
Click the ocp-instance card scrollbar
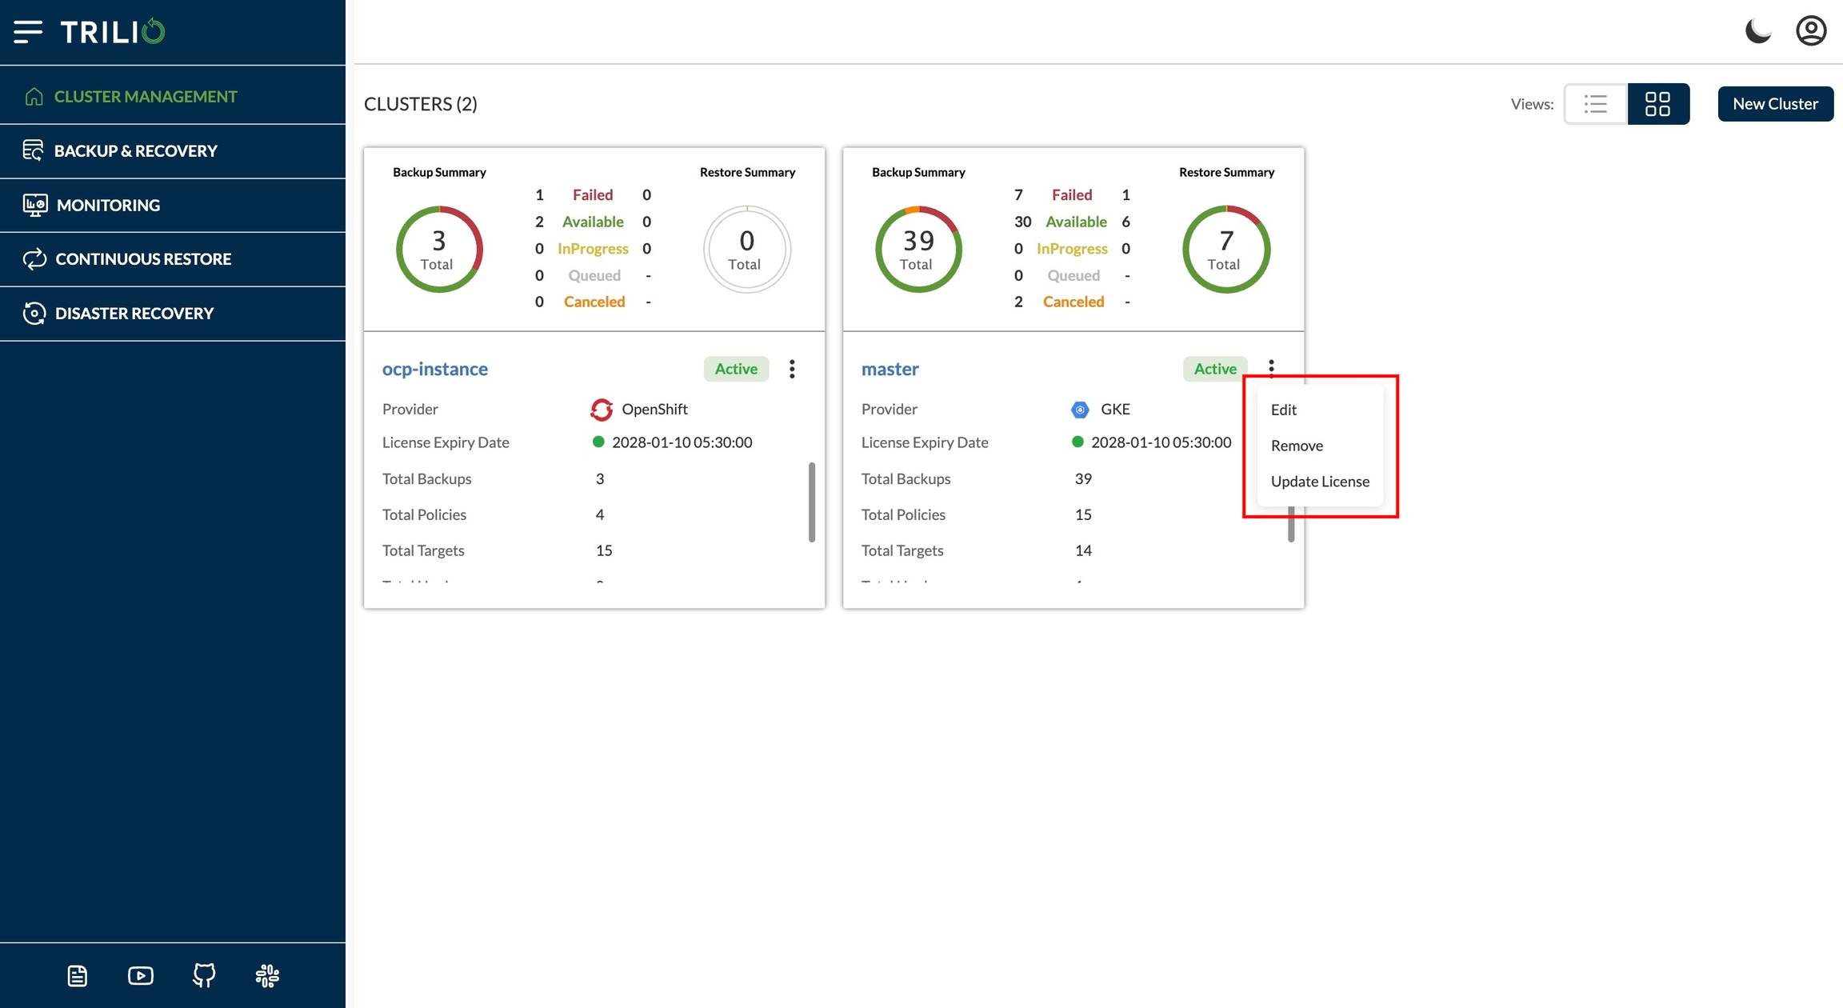pyautogui.click(x=812, y=502)
